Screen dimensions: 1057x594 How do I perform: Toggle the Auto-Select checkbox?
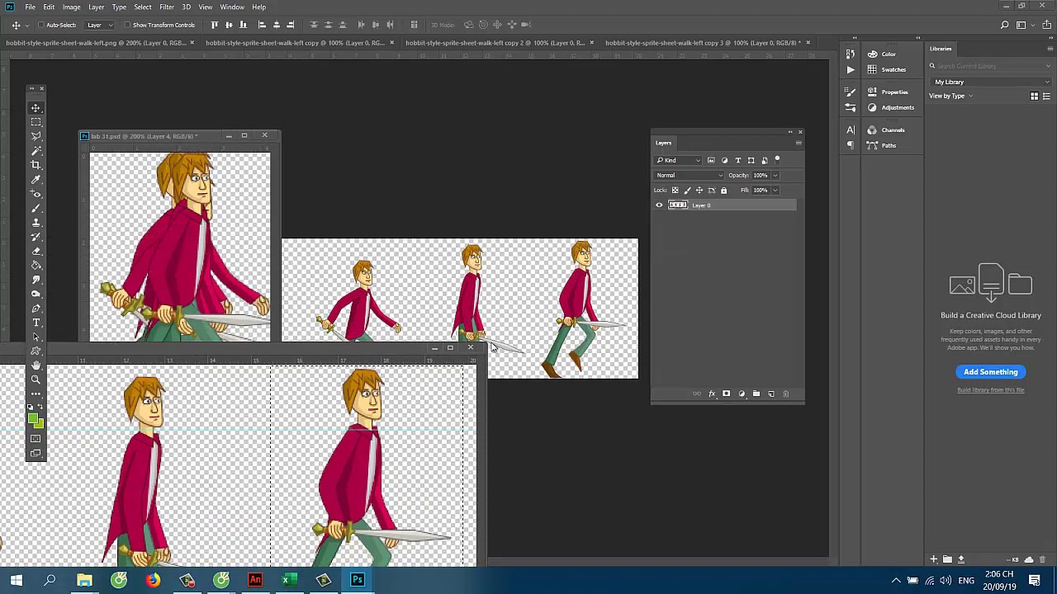click(x=41, y=25)
